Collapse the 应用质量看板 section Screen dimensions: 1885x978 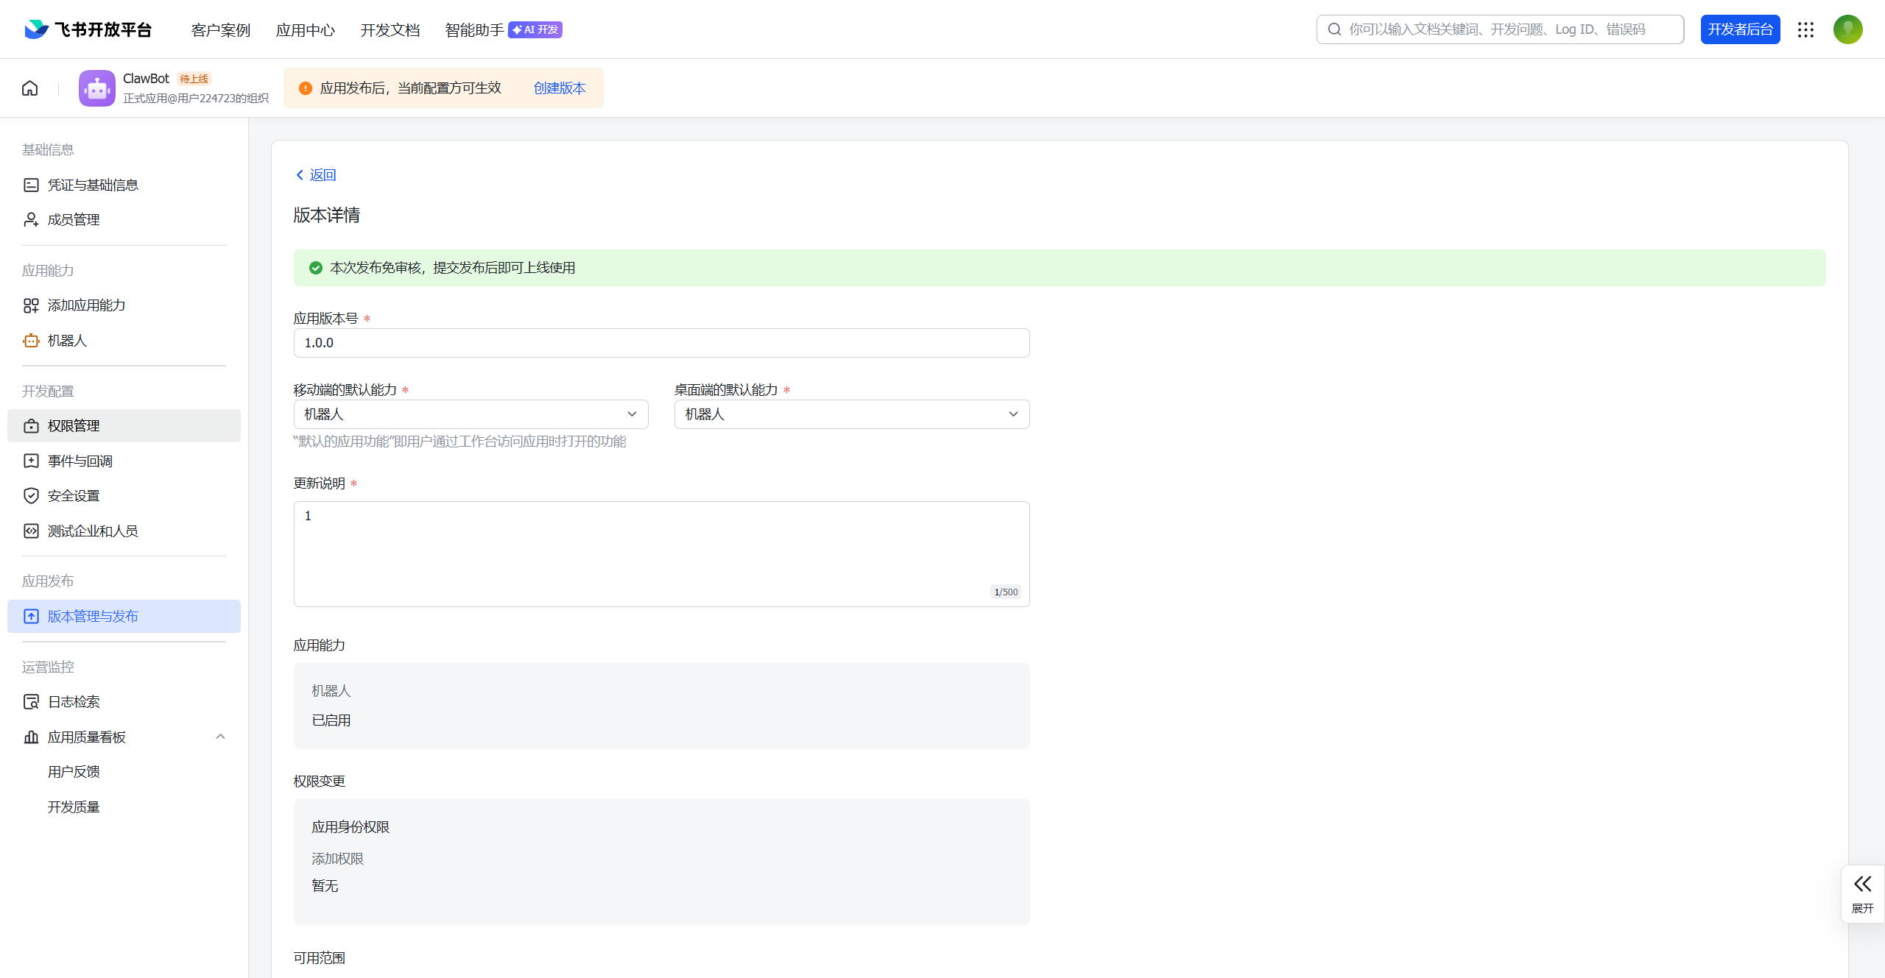(x=220, y=737)
